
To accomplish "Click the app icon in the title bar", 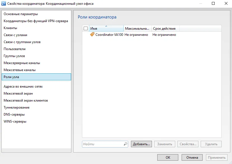I will pyautogui.click(x=4, y=3).
